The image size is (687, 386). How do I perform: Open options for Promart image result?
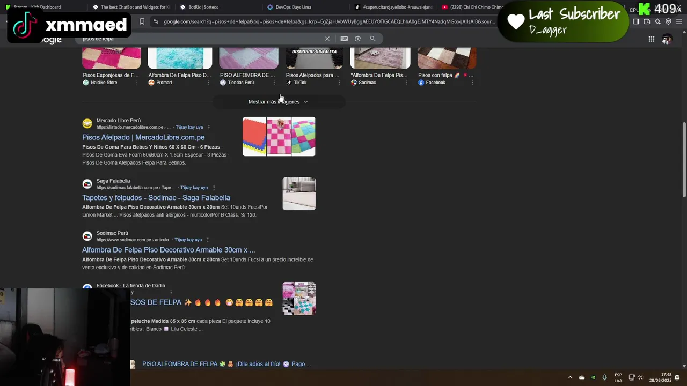coord(209,83)
